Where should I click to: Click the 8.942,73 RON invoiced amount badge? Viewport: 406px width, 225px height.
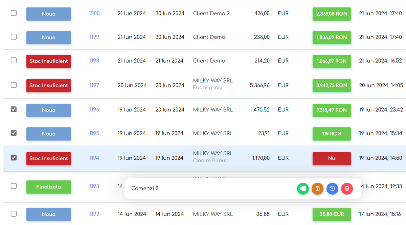pos(332,85)
